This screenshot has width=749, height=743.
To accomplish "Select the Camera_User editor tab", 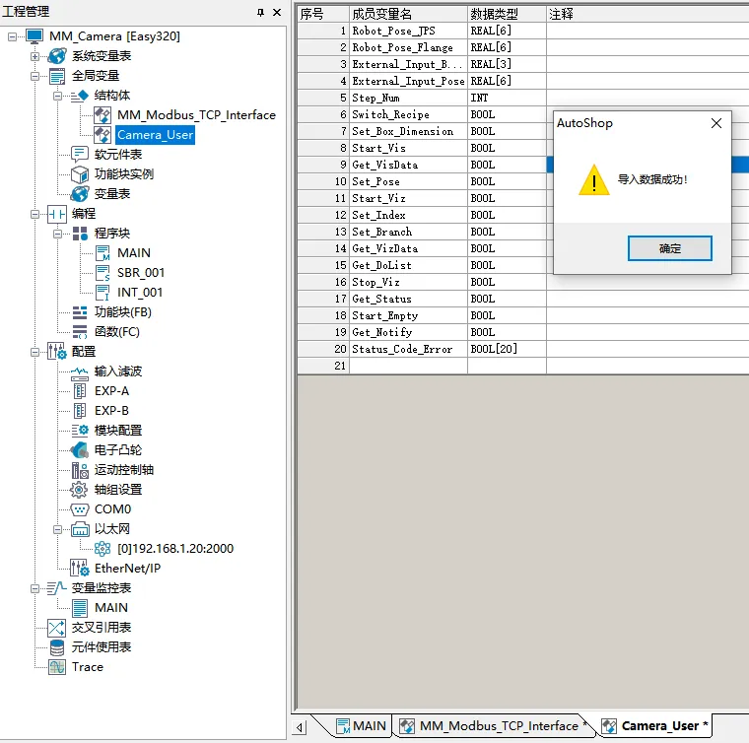I will click(x=655, y=726).
